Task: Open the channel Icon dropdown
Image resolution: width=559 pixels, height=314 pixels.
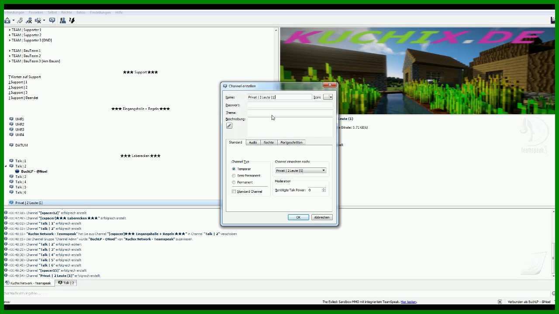Action: pyautogui.click(x=328, y=97)
